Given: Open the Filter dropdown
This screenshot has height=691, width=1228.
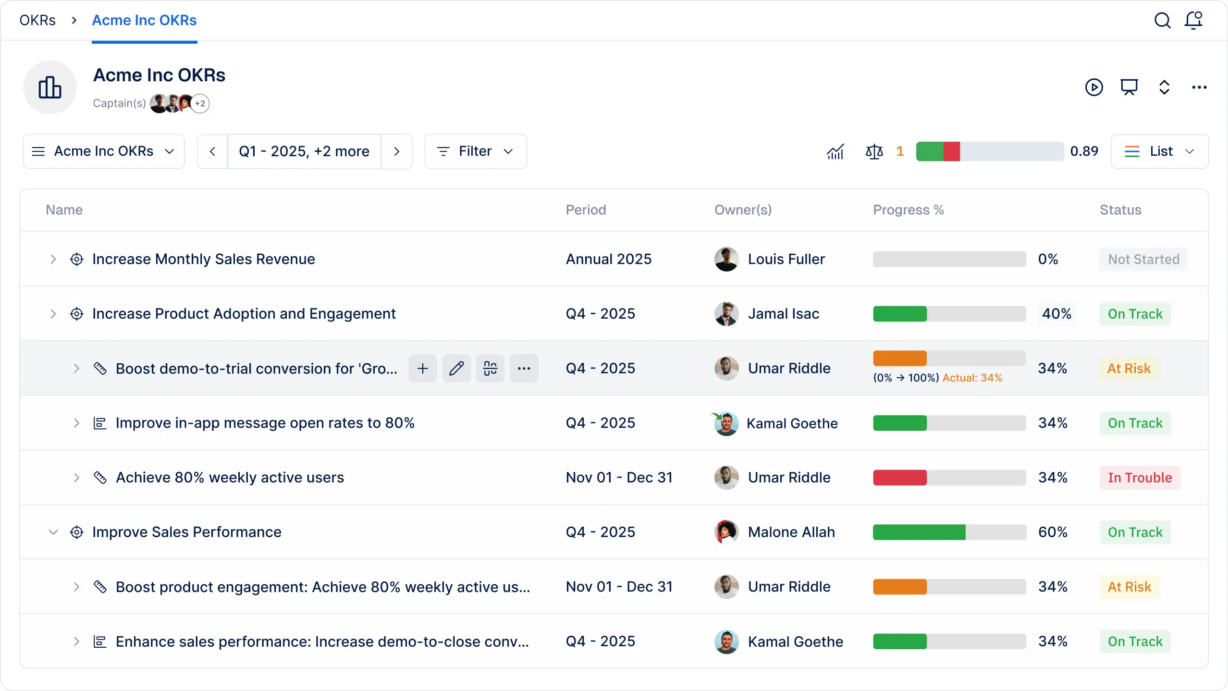Looking at the screenshot, I should point(475,151).
